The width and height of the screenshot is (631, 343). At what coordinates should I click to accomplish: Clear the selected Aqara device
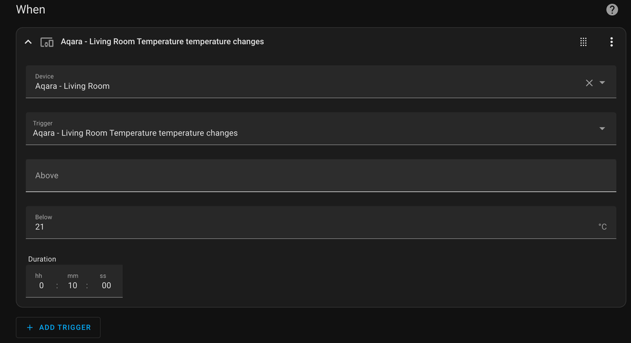[589, 83]
